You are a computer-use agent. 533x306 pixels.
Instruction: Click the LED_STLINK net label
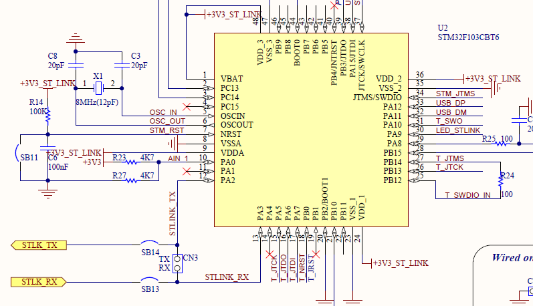click(458, 130)
